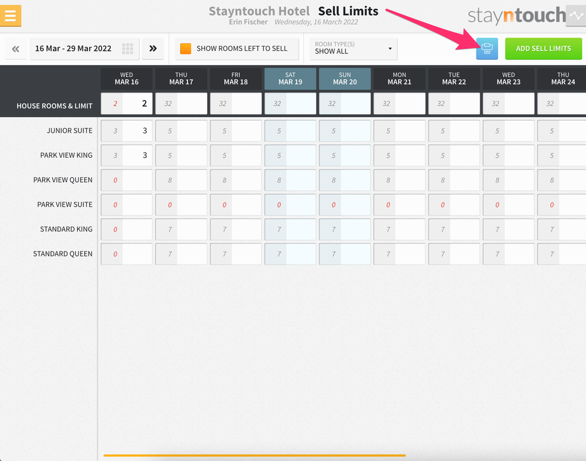Select the SUN MAR 20 column header

click(x=345, y=78)
